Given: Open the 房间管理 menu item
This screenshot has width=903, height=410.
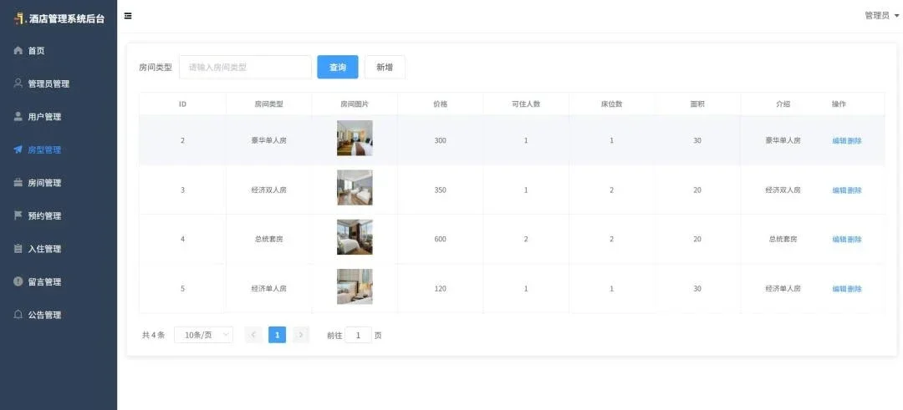Looking at the screenshot, I should tap(59, 183).
